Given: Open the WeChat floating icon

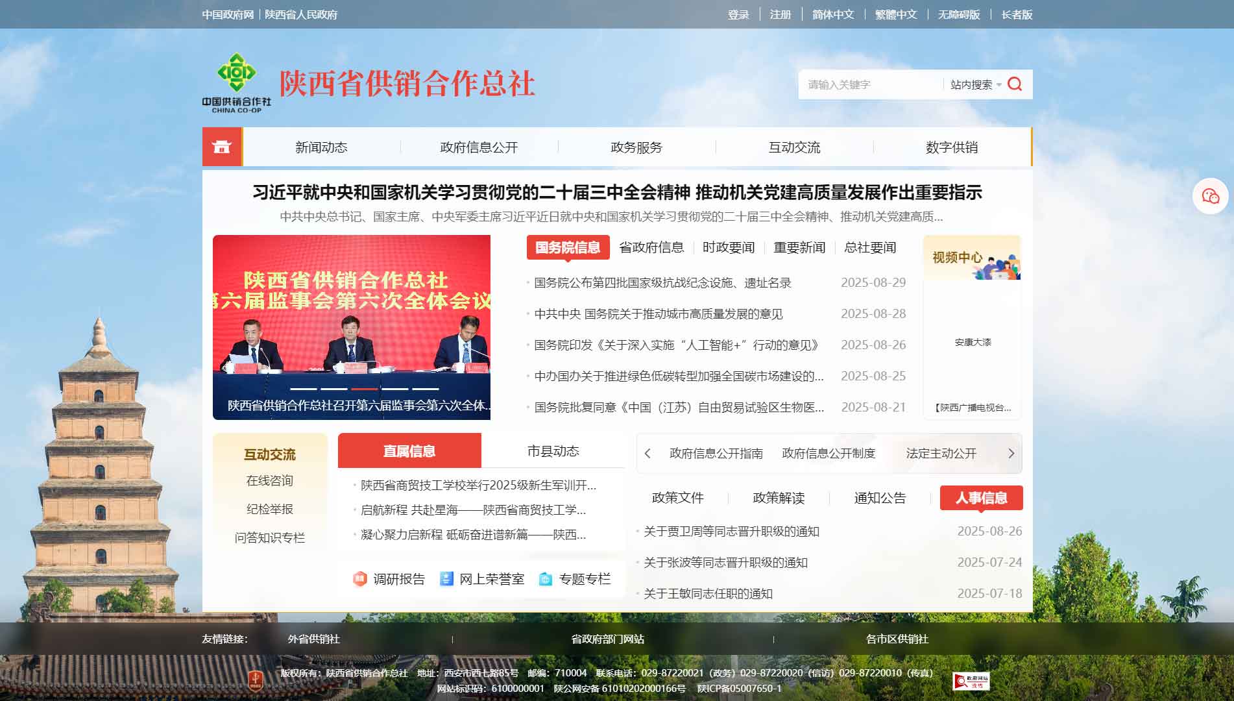Looking at the screenshot, I should click(x=1210, y=195).
